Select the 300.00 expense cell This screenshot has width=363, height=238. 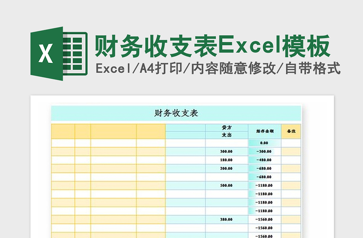coord(226,152)
